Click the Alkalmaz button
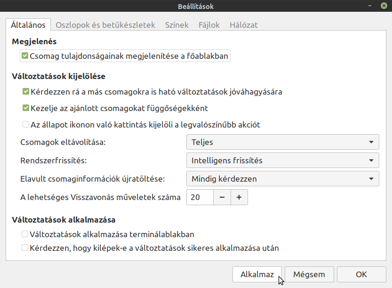 coord(257,274)
